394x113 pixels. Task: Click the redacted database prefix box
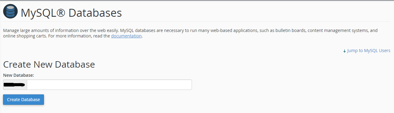pos(15,85)
